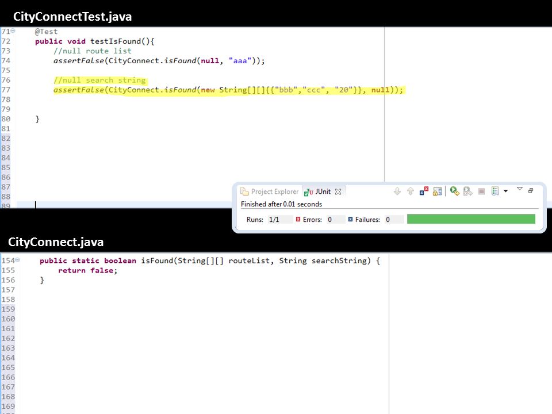
Task: Collapse isFound method at line 154
Action: 18,260
